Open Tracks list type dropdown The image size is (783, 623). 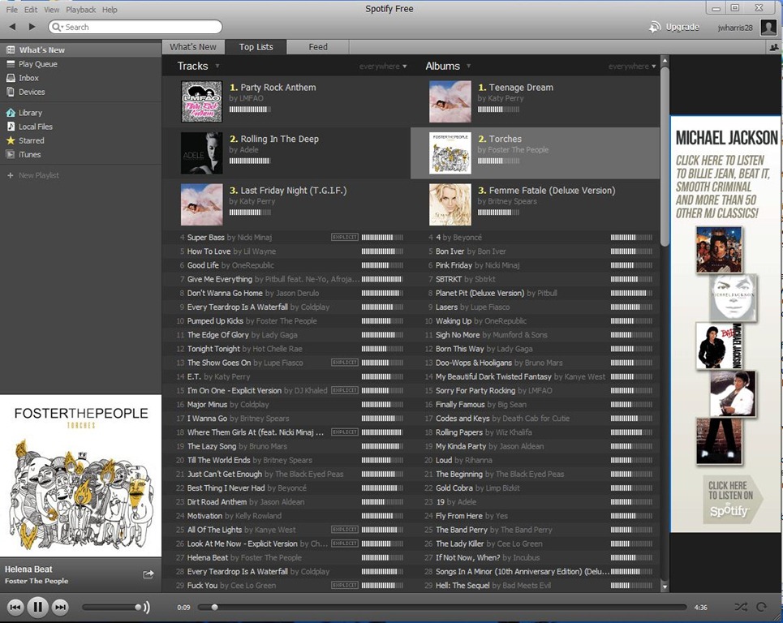coord(217,66)
